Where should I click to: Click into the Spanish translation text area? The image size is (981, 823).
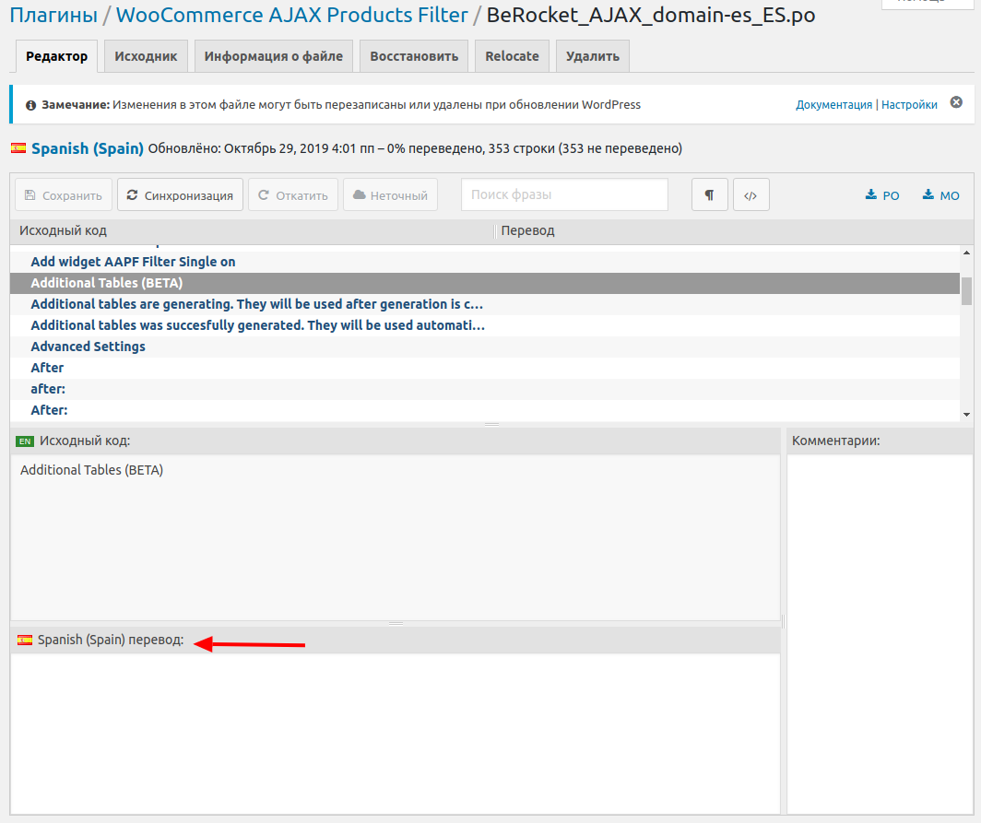[x=395, y=734]
